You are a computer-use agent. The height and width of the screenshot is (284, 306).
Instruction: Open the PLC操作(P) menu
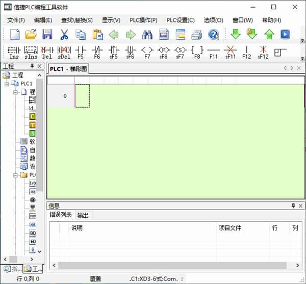pyautogui.click(x=143, y=20)
